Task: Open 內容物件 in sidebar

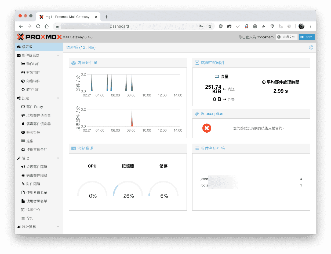Action: point(39,81)
